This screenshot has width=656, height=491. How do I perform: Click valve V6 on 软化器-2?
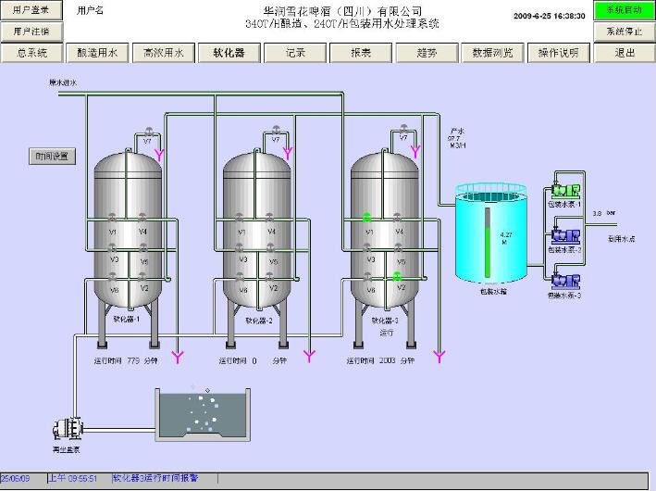pos(240,277)
